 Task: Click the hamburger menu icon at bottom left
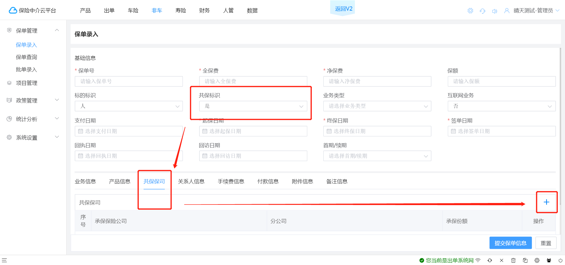pos(4,260)
